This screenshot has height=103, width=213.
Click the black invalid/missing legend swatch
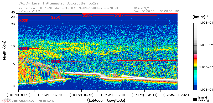[x=195, y=99]
